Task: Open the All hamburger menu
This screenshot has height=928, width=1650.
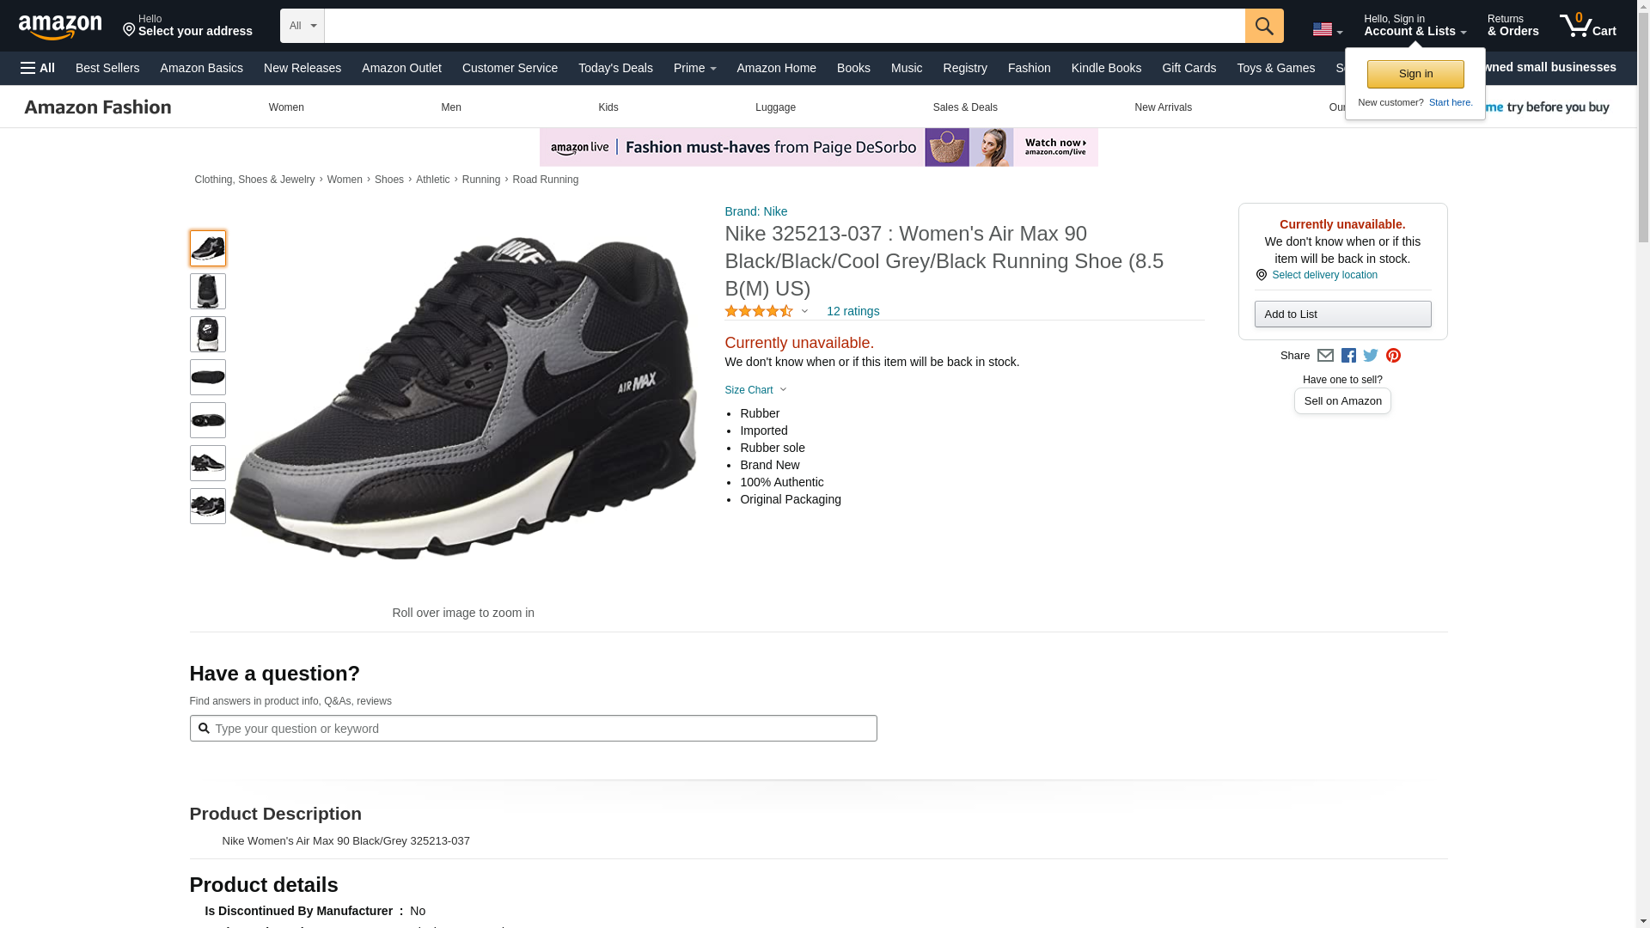Action: click(38, 68)
